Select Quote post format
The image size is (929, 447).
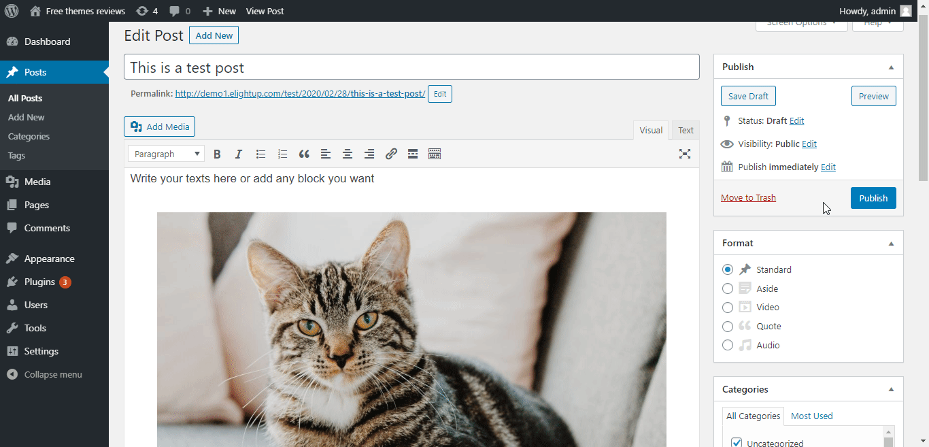[x=728, y=326]
